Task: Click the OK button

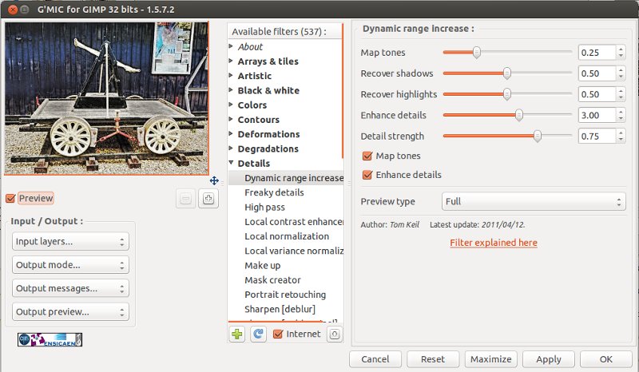Action: (x=606, y=359)
